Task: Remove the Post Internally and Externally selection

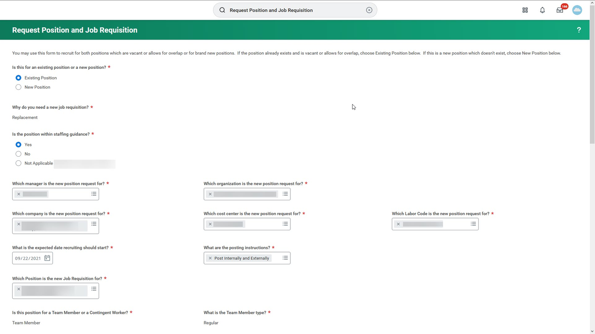Action: [x=210, y=258]
